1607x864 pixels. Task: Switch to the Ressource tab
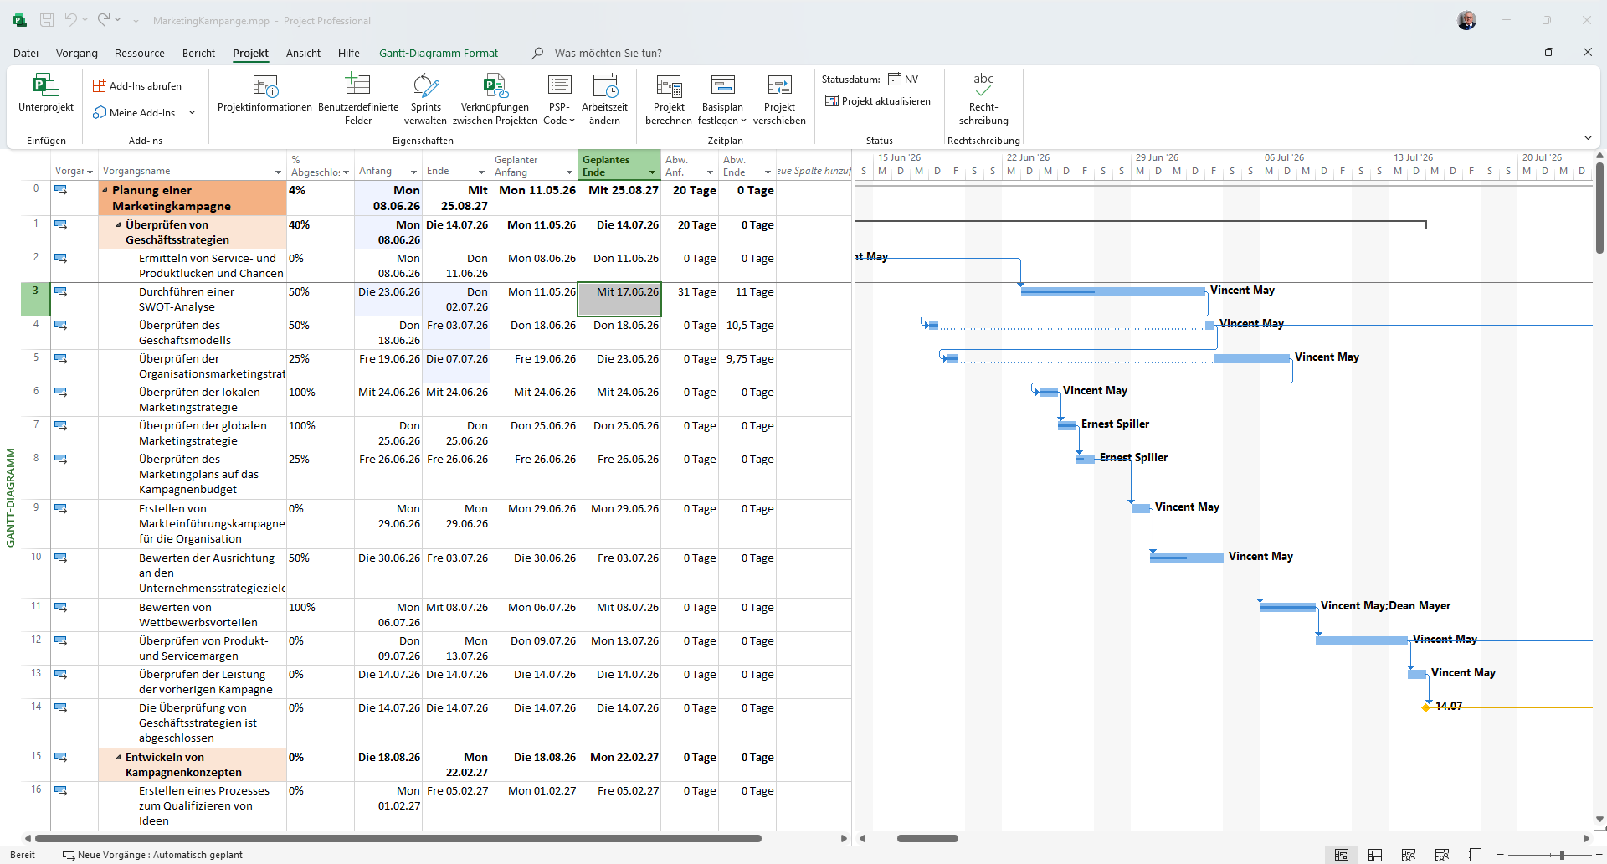point(140,53)
